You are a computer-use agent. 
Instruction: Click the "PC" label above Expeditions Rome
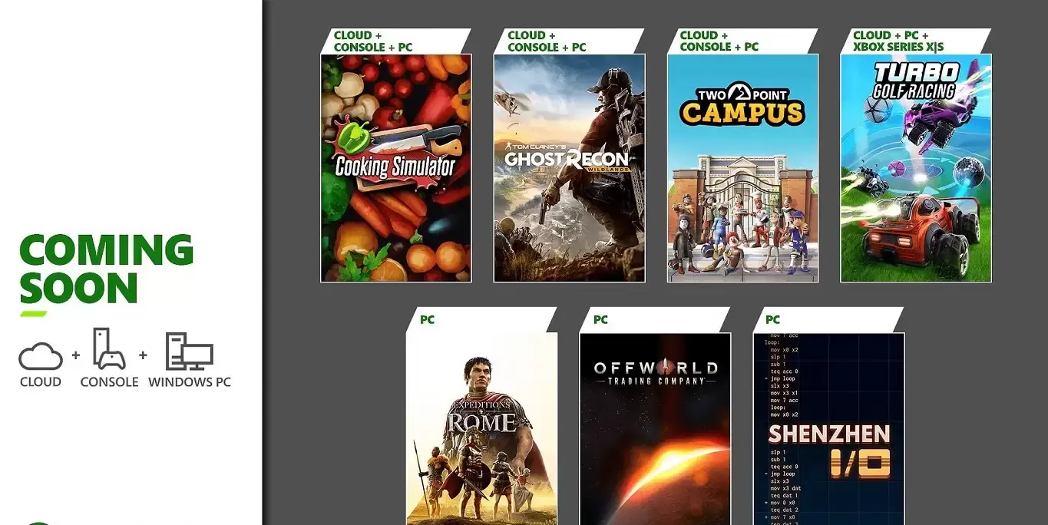click(x=427, y=320)
